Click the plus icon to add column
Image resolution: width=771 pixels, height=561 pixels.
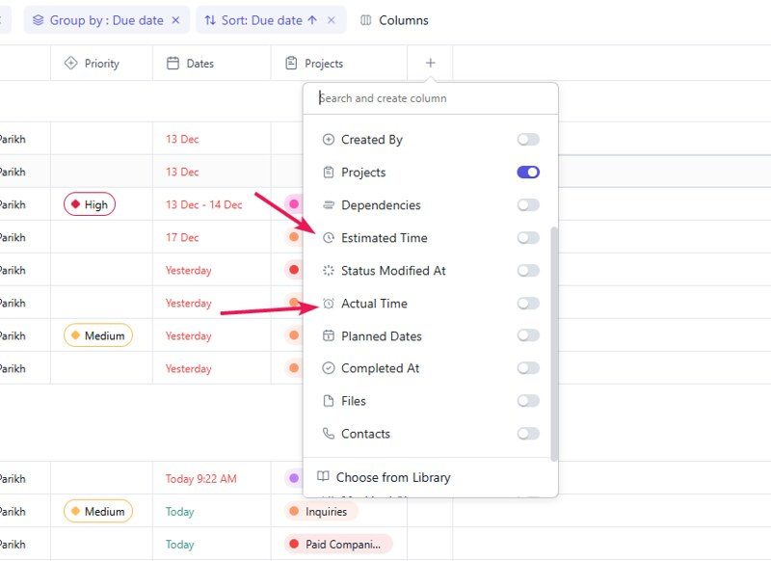(430, 63)
